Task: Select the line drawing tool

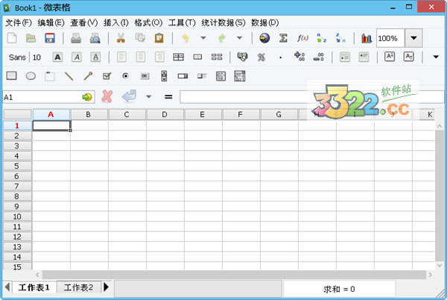Action: pyautogui.click(x=69, y=76)
